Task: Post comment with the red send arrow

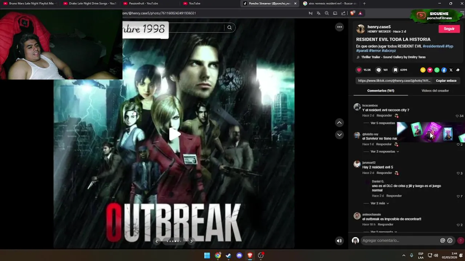Action: pyautogui.click(x=460, y=240)
